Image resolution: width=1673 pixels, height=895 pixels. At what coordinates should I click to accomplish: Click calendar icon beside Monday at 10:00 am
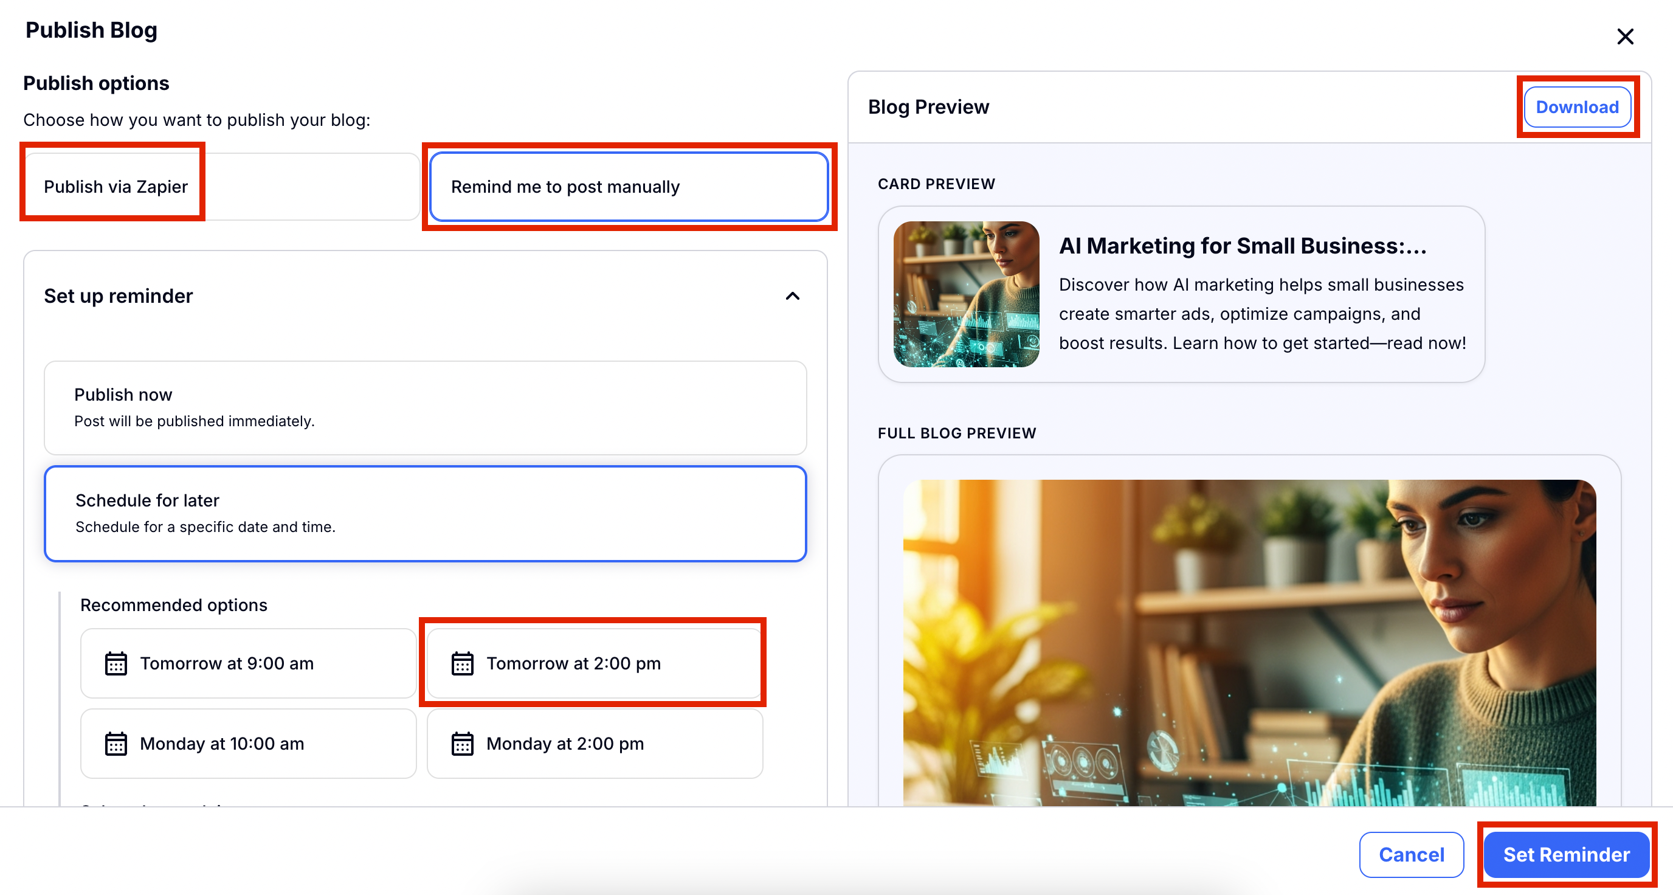point(116,743)
